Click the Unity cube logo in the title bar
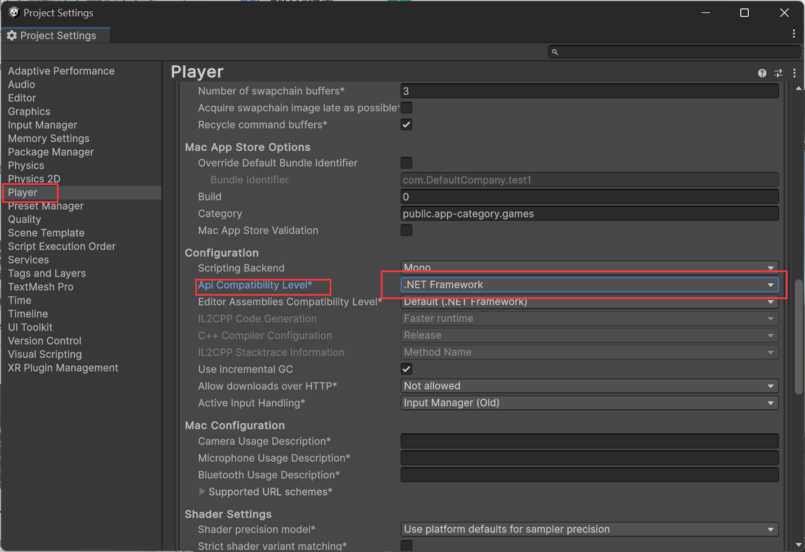 [14, 12]
